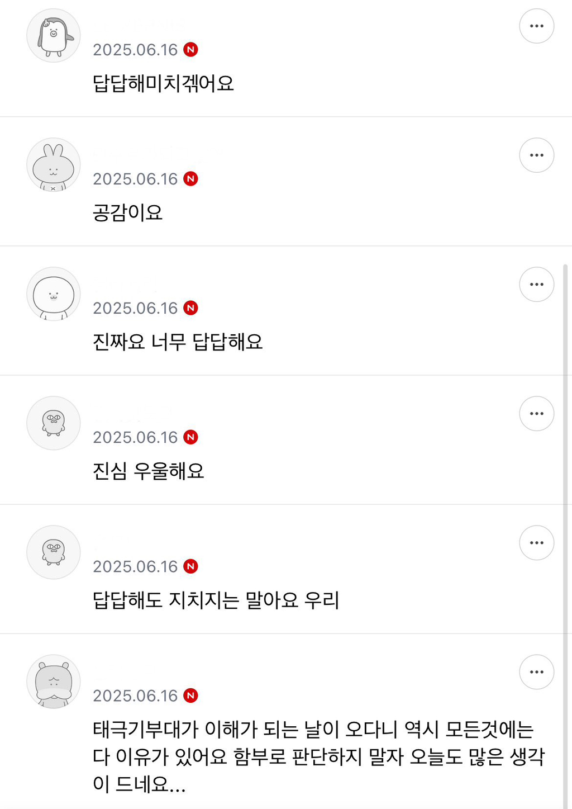This screenshot has width=572, height=809.
Task: Click the avatar next to 진심 우울해요
Action: [54, 423]
